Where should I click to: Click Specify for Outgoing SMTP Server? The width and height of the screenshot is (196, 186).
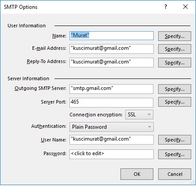174,89
